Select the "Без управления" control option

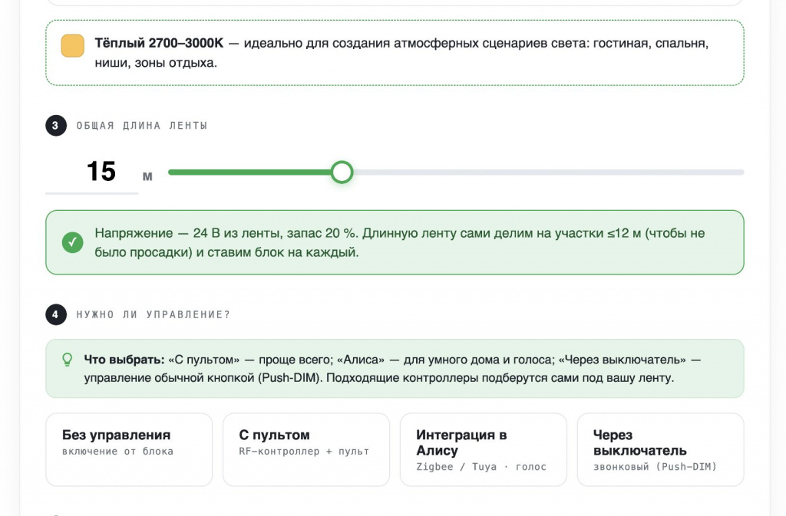(x=129, y=449)
